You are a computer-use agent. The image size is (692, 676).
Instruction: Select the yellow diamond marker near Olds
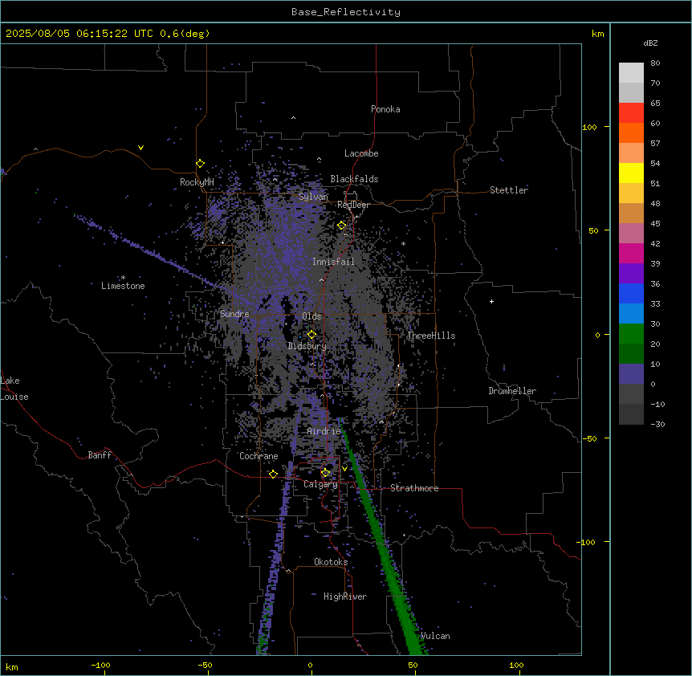tap(312, 334)
